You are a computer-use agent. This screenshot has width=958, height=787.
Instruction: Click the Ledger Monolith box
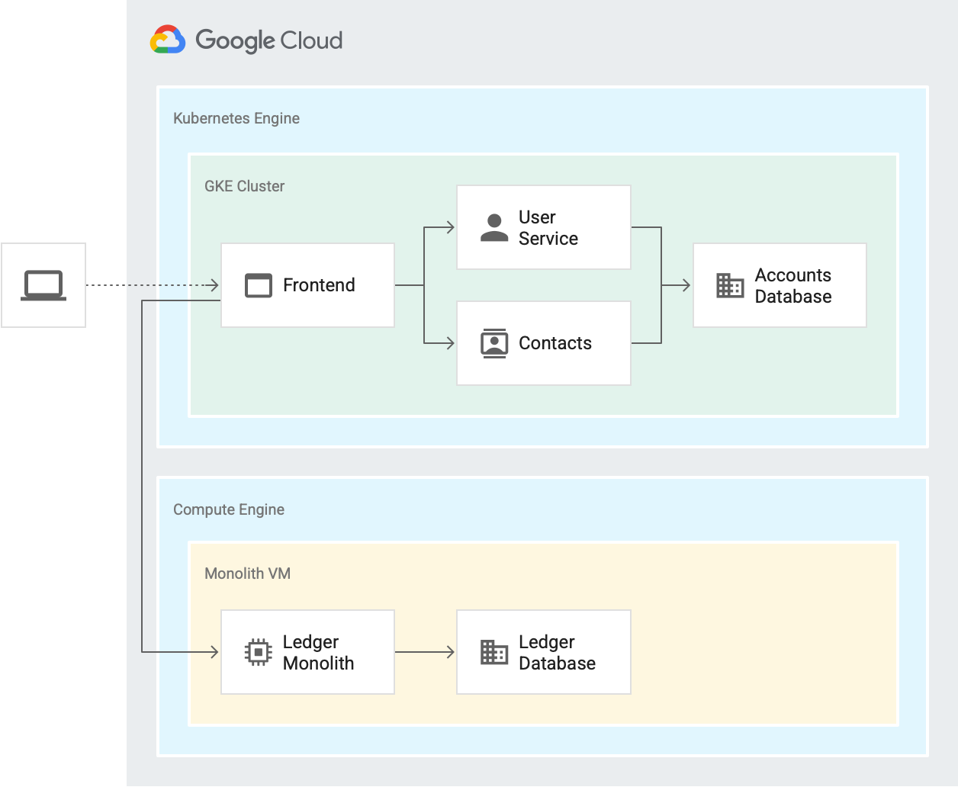click(307, 652)
